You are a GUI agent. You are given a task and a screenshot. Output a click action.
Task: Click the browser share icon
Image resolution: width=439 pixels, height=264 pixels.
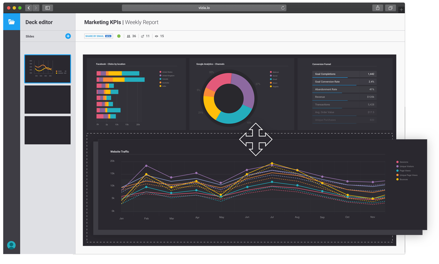pyautogui.click(x=378, y=8)
